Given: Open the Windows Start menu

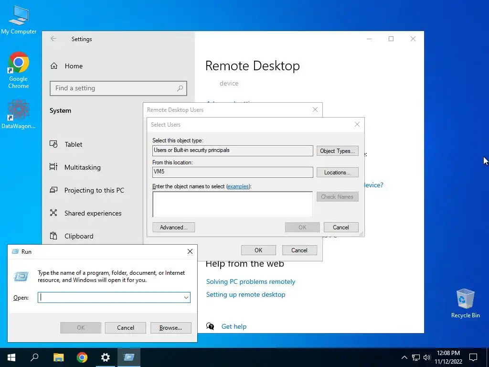Looking at the screenshot, I should (x=11, y=357).
